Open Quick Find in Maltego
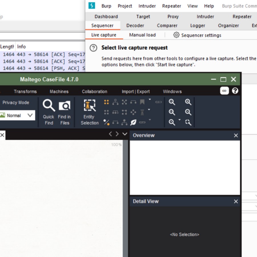This screenshot has height=257, width=257. tap(49, 112)
